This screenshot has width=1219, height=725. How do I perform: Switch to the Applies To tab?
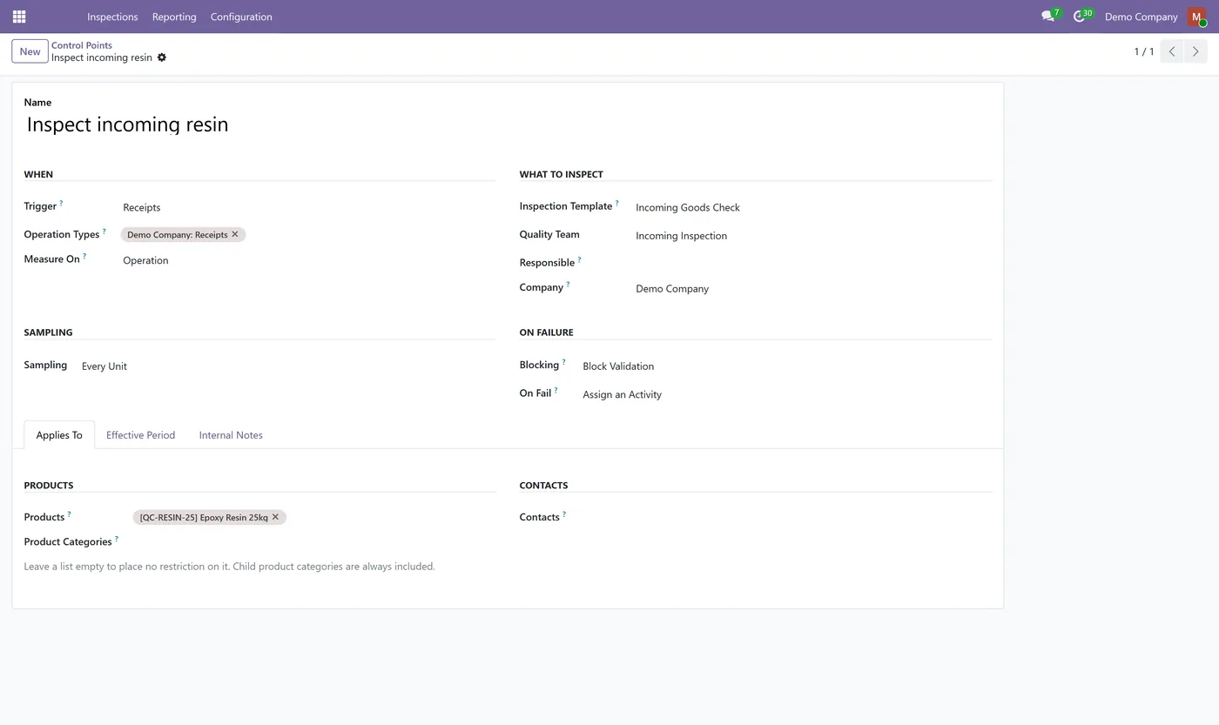click(x=59, y=435)
